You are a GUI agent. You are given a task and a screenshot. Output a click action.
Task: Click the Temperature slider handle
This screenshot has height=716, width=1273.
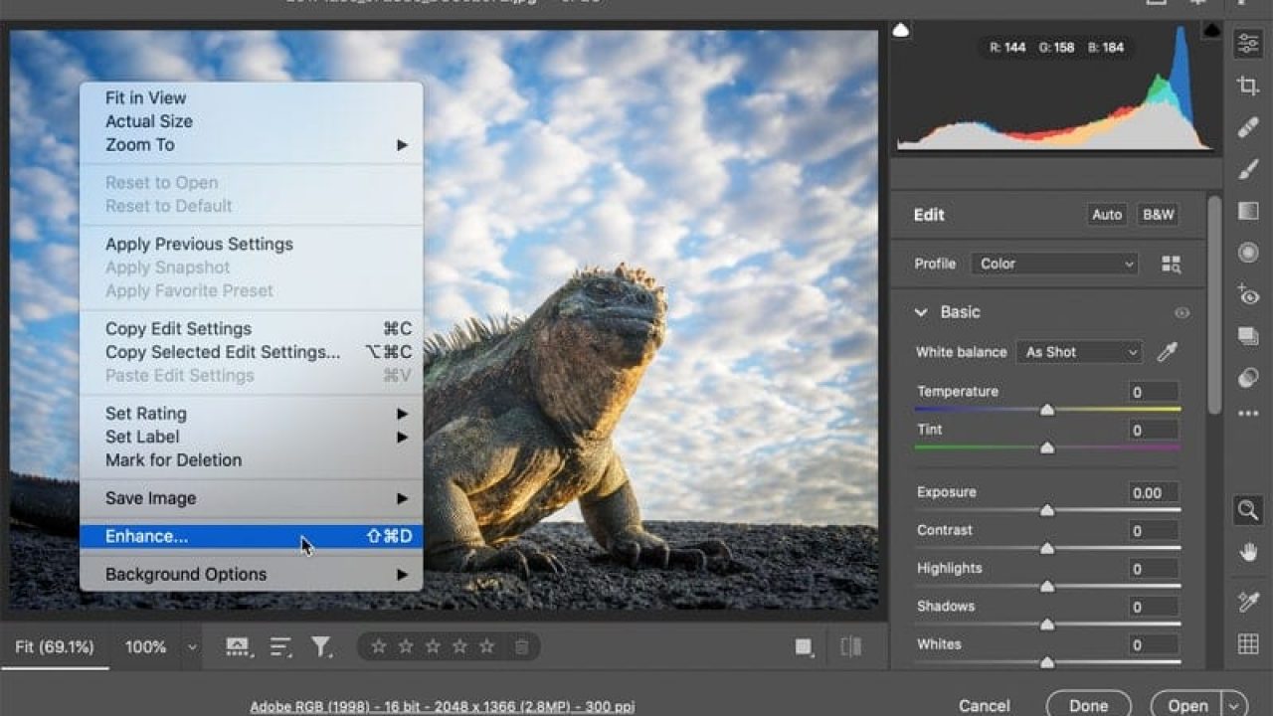[1047, 409]
